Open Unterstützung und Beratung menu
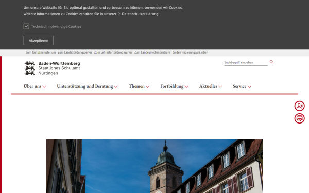The width and height of the screenshot is (309, 193). click(85, 86)
